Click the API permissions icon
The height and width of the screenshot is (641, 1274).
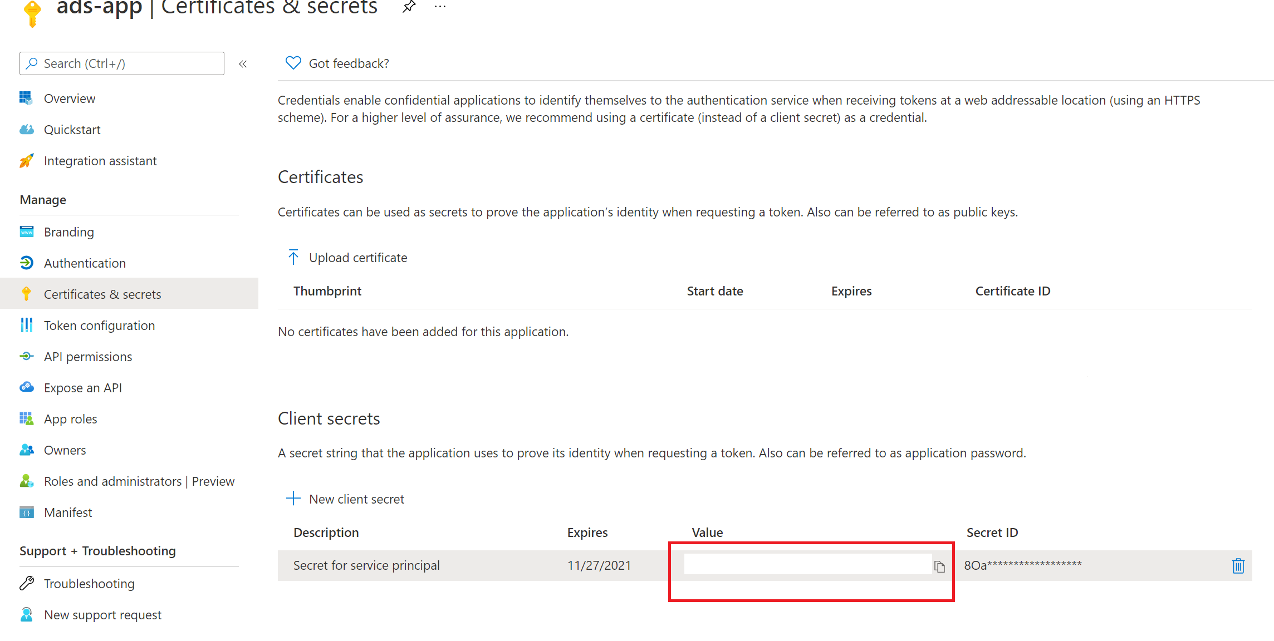coord(24,357)
